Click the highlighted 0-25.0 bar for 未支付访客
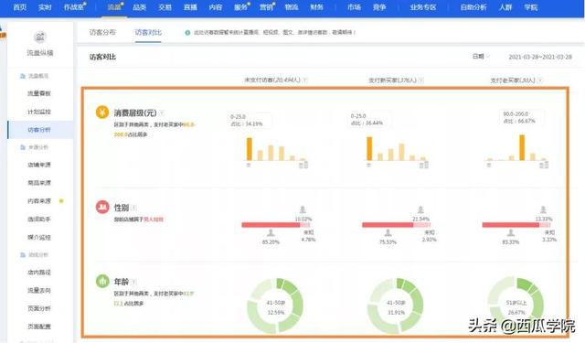The width and height of the screenshot is (585, 343). point(250,149)
